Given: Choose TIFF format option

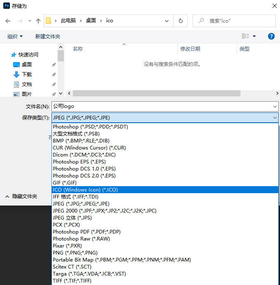Looking at the screenshot, I should coord(165,280).
